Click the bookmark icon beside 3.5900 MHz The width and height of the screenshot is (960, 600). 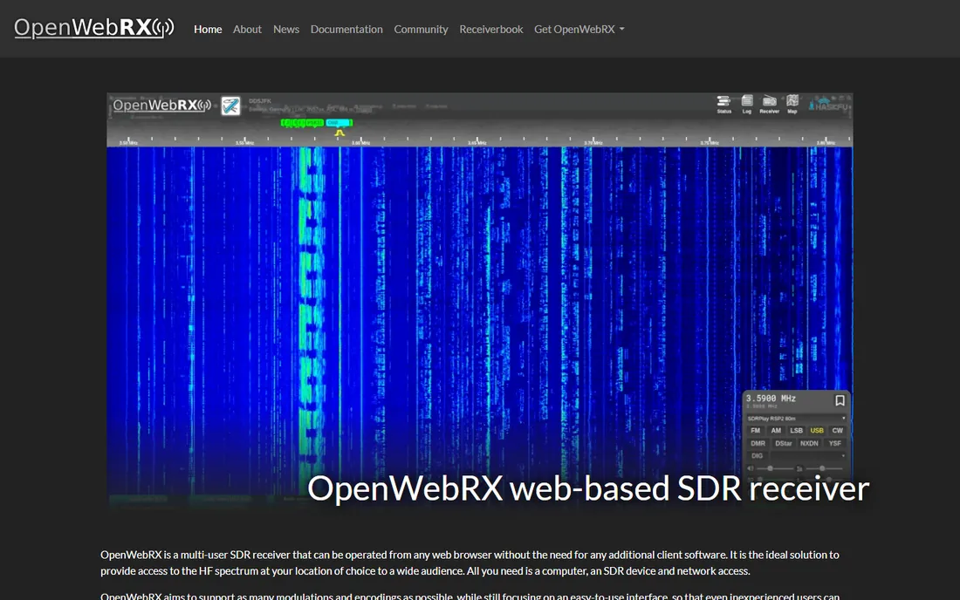pyautogui.click(x=840, y=400)
